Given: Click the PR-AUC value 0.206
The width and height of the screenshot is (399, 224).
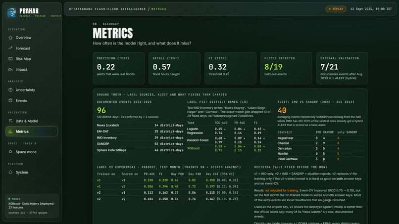Looking at the screenshot, I should point(149,186).
